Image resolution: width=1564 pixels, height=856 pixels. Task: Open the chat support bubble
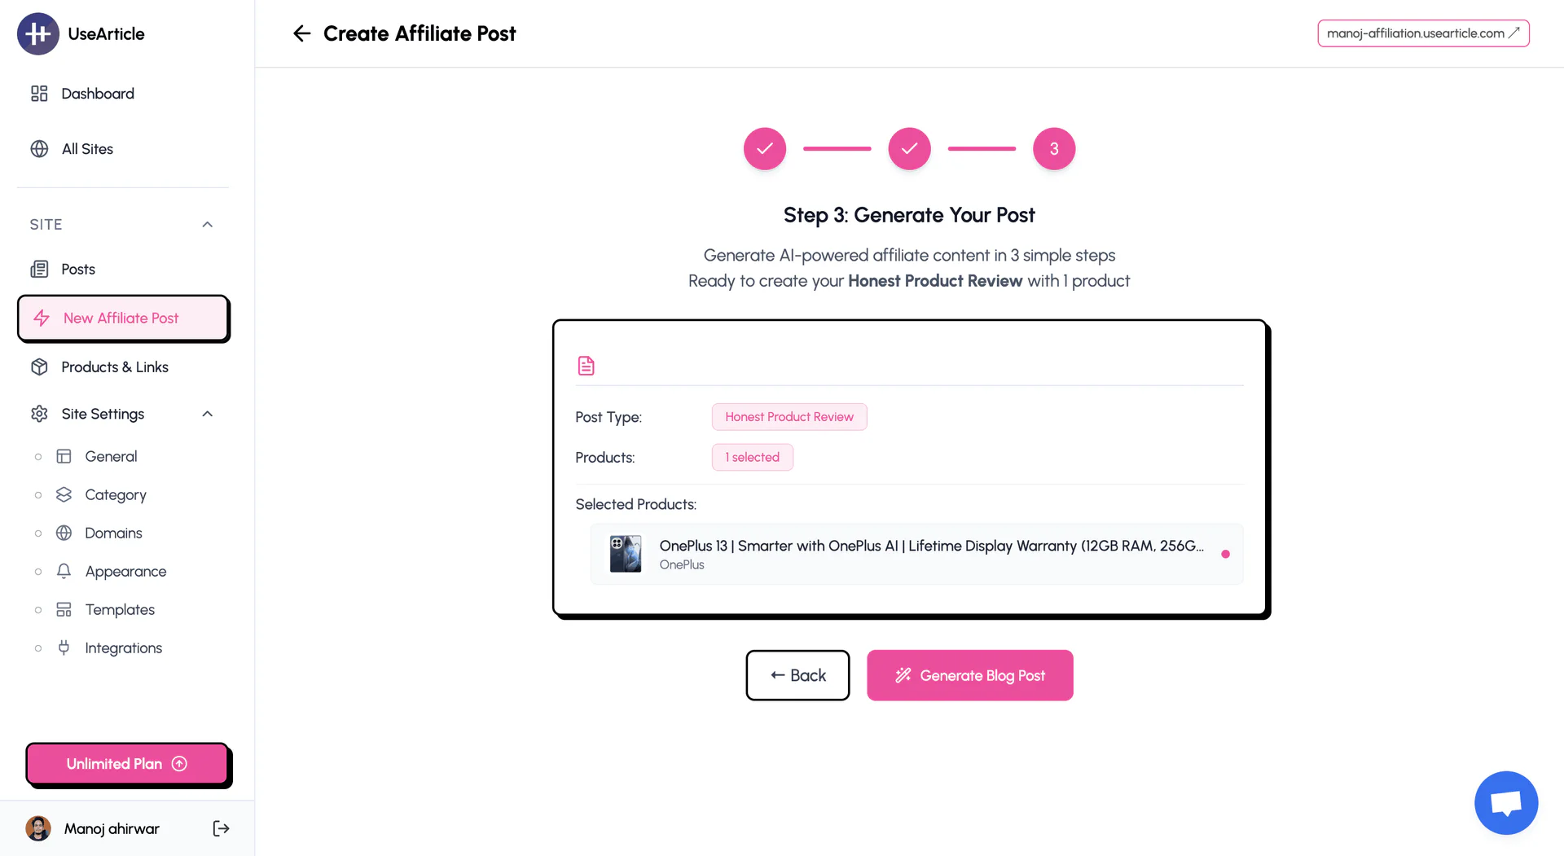click(x=1505, y=802)
